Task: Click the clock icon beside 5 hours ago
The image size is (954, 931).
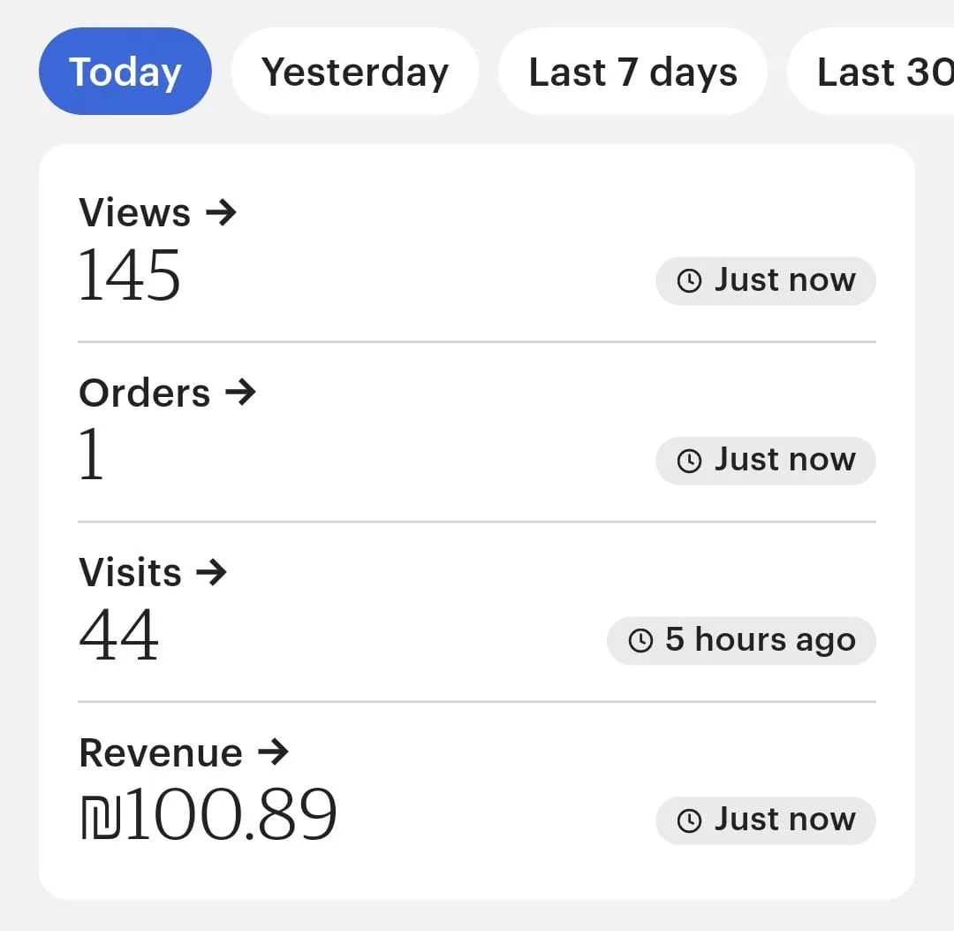Action: tap(640, 640)
